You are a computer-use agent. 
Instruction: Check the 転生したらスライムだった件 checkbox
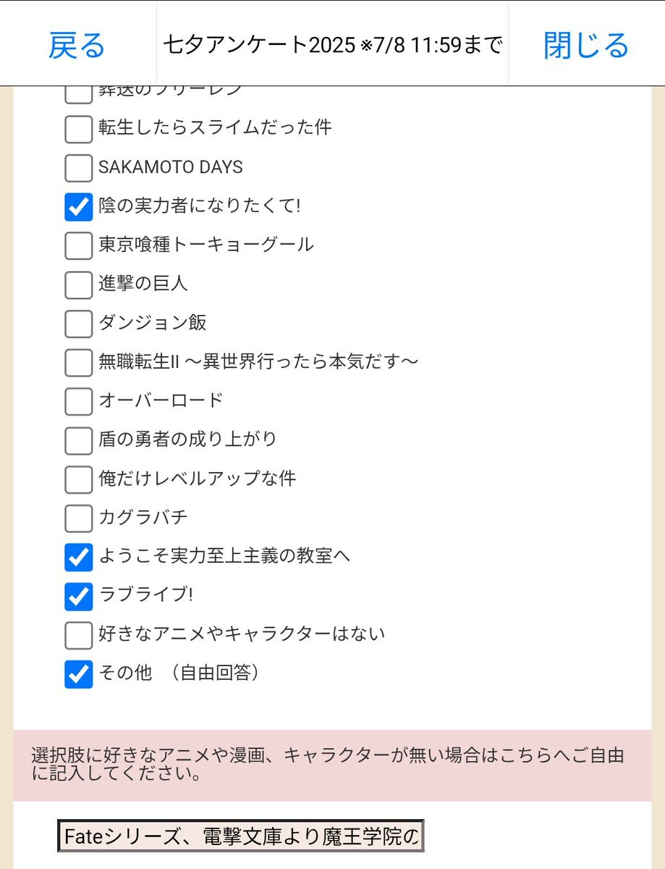pyautogui.click(x=79, y=129)
